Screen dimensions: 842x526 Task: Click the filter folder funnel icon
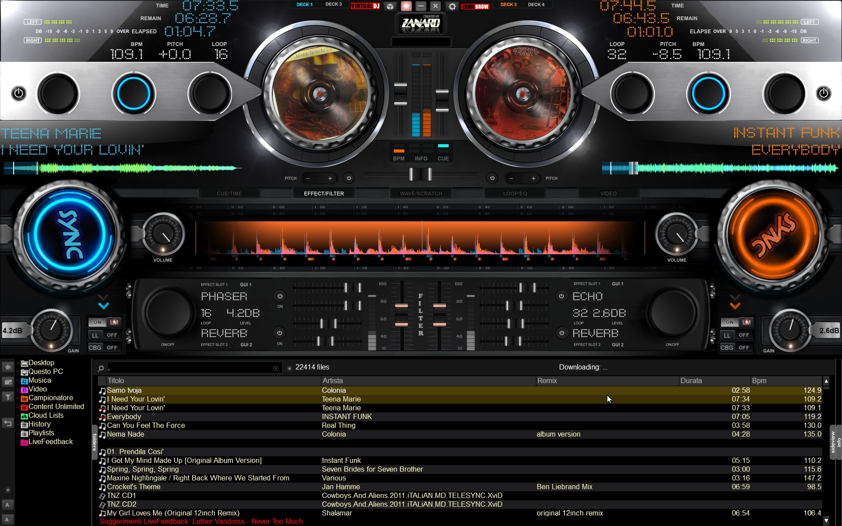click(x=8, y=397)
